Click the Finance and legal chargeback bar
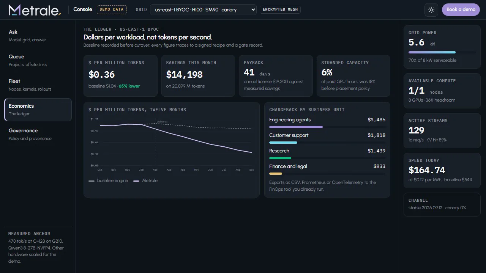Viewport: 486px width, 273px height. point(327,174)
